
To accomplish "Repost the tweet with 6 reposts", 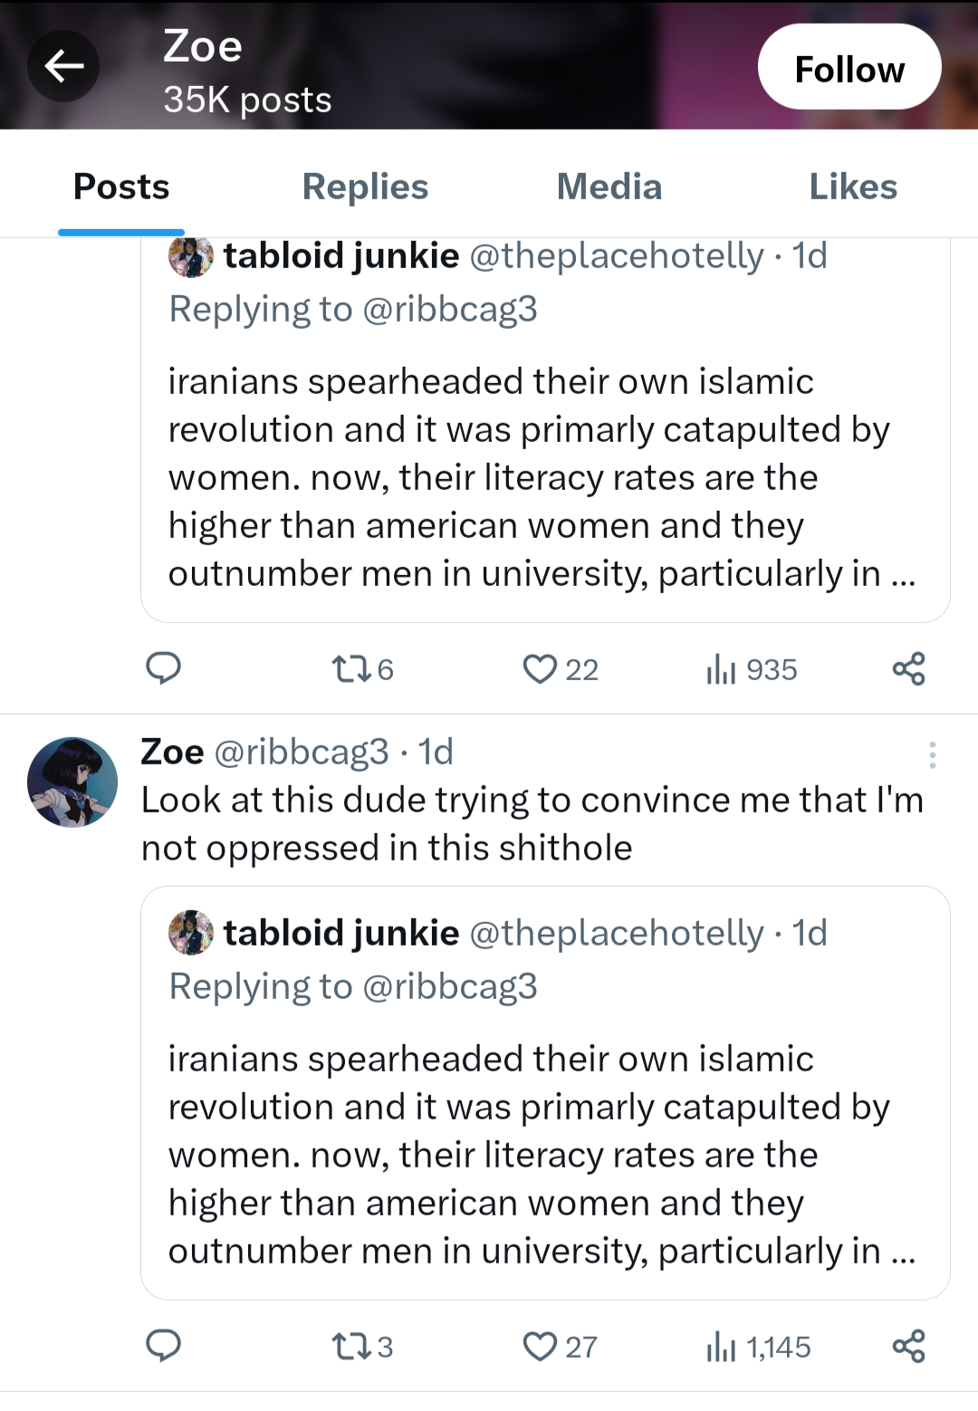I will click(x=362, y=669).
